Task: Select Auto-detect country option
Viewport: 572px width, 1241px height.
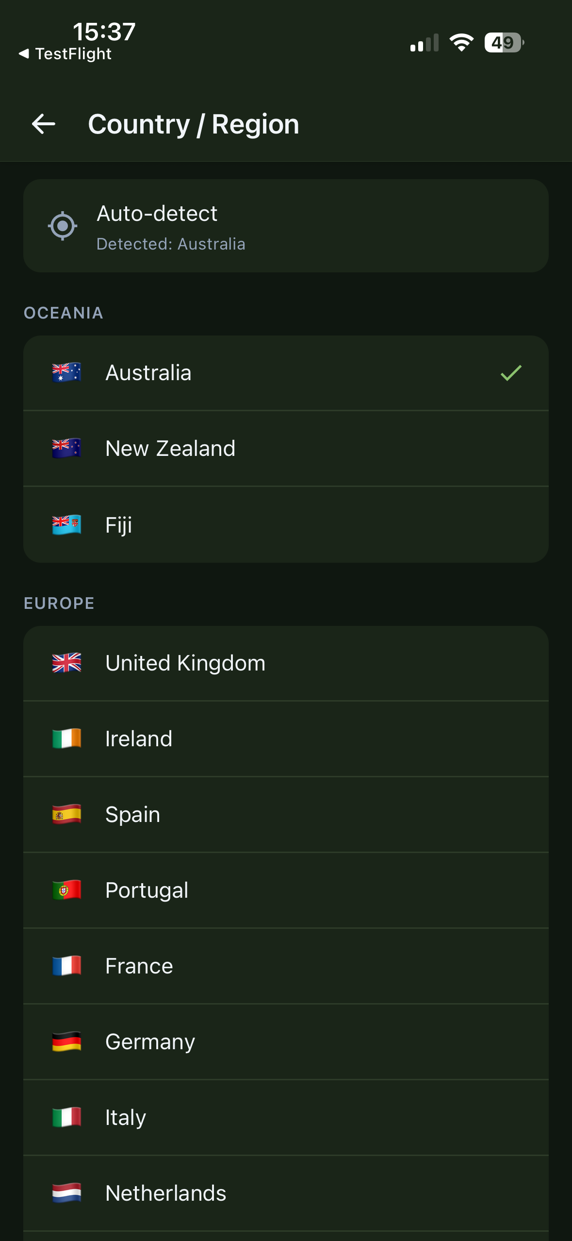Action: (285, 226)
